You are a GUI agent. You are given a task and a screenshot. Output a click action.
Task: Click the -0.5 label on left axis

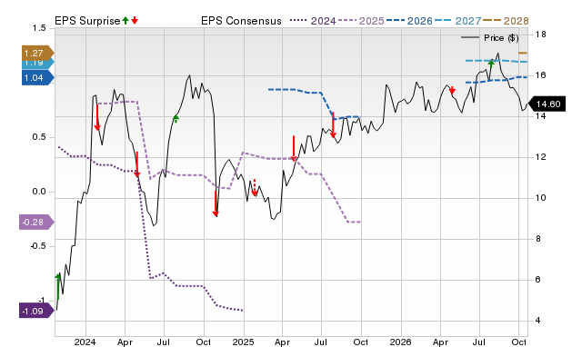pyautogui.click(x=38, y=246)
